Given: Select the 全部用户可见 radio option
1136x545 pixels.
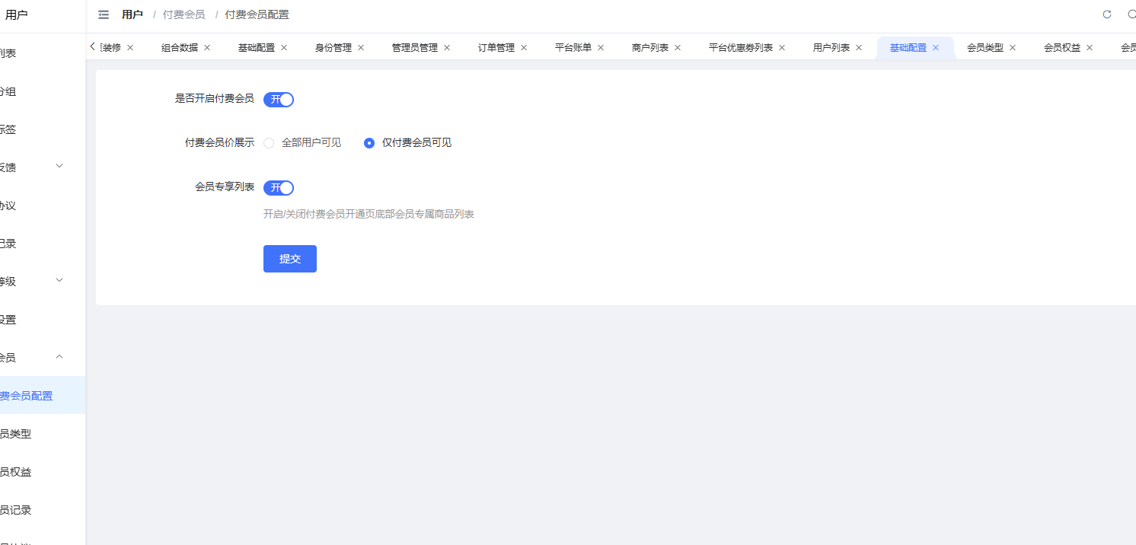Looking at the screenshot, I should tap(269, 142).
